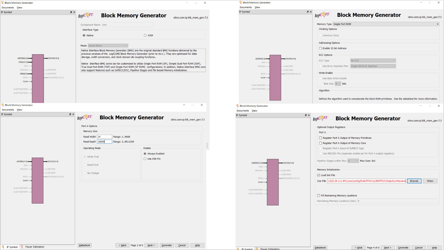The width and height of the screenshot is (444, 250).
Task: Click Generate button on Page 3 of 6
Action: click(167, 245)
